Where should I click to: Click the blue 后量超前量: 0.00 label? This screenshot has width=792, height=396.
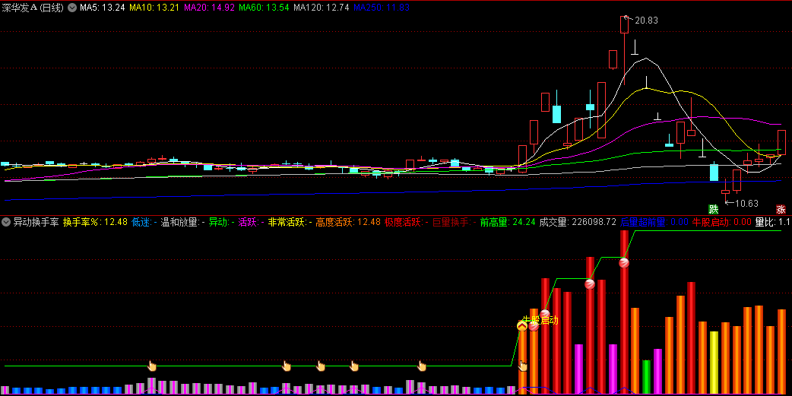[654, 222]
